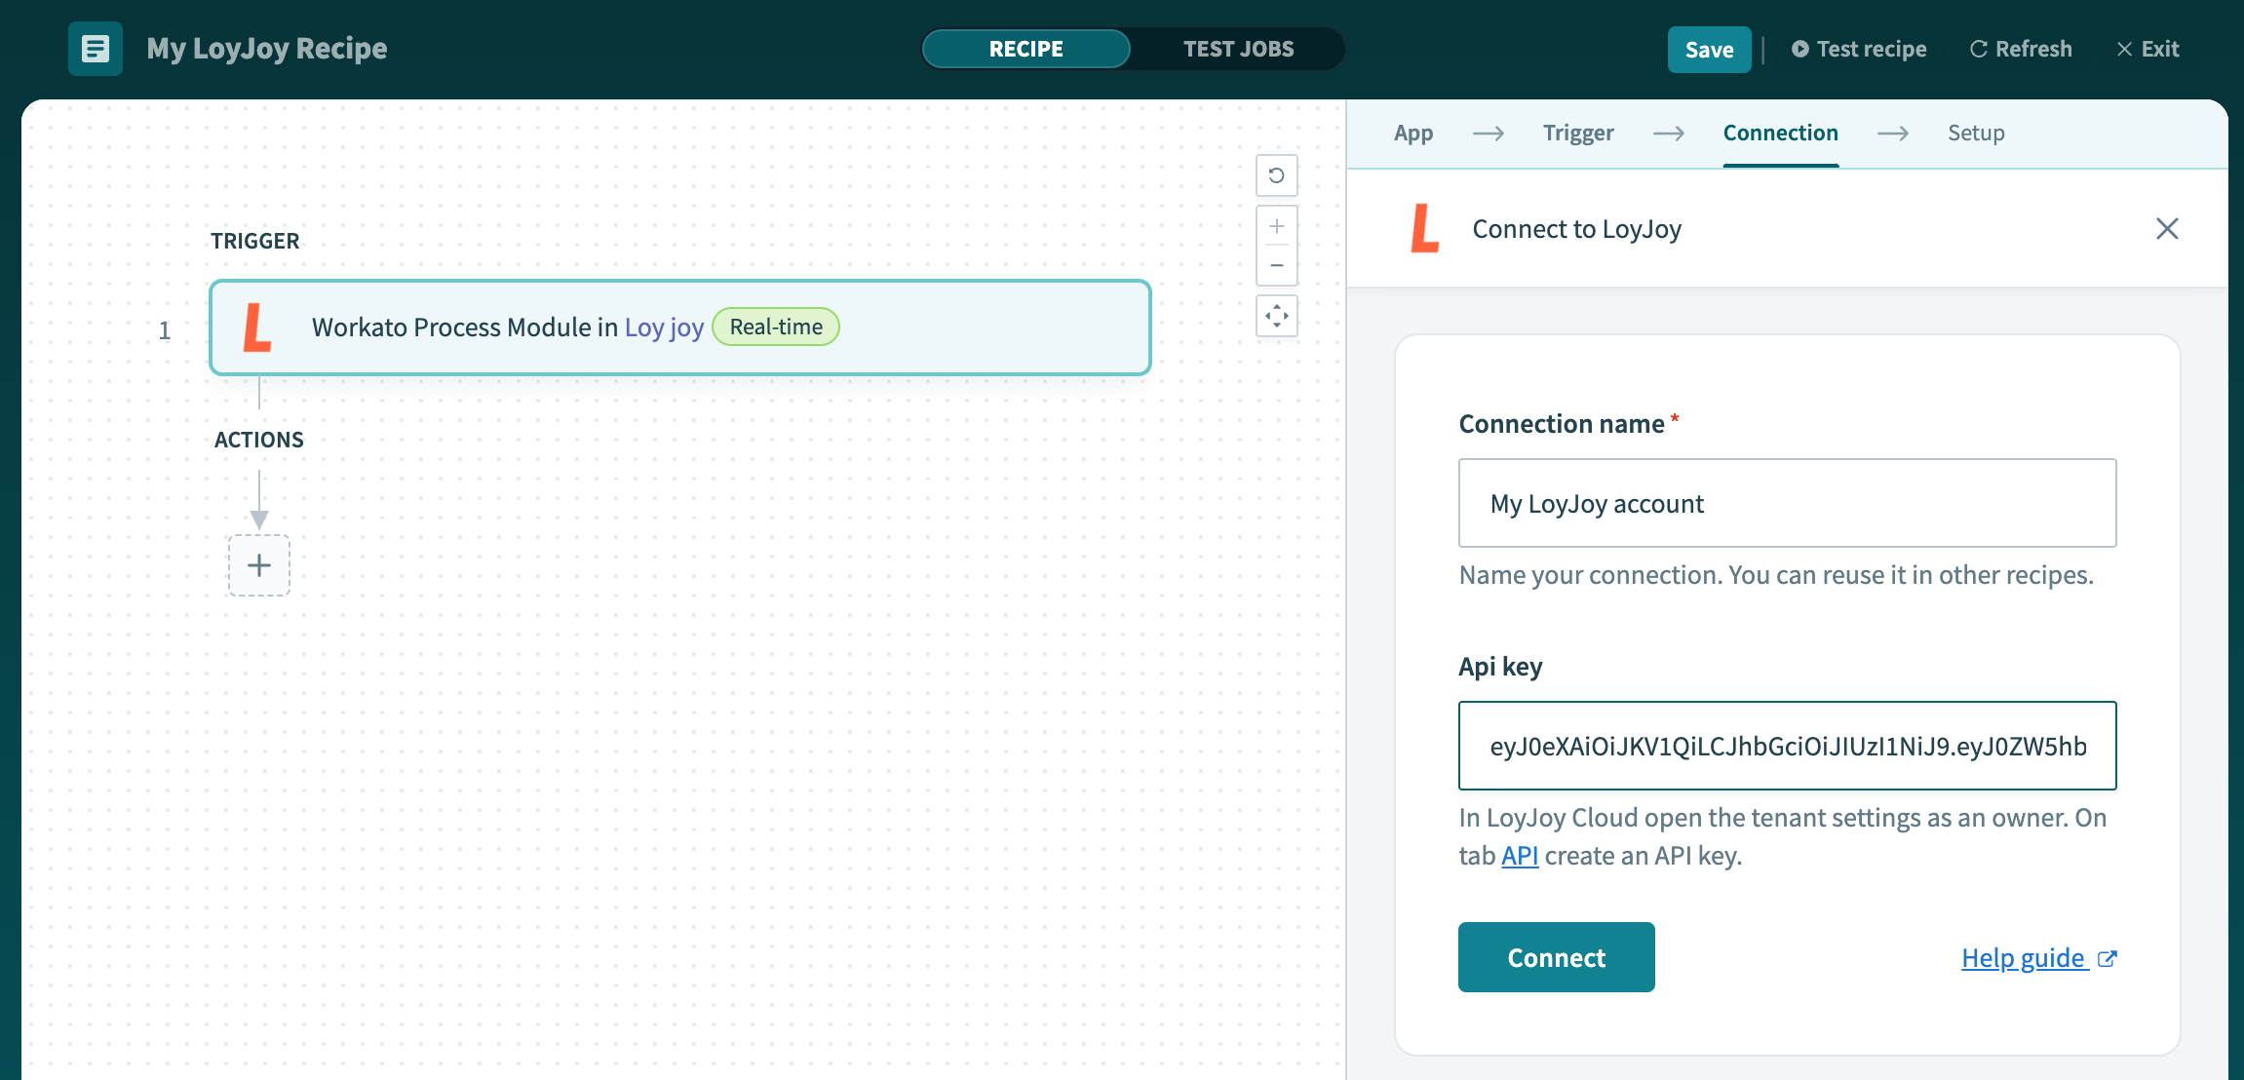Zoom in on the recipe canvas
This screenshot has height=1080, width=2244.
click(1276, 226)
